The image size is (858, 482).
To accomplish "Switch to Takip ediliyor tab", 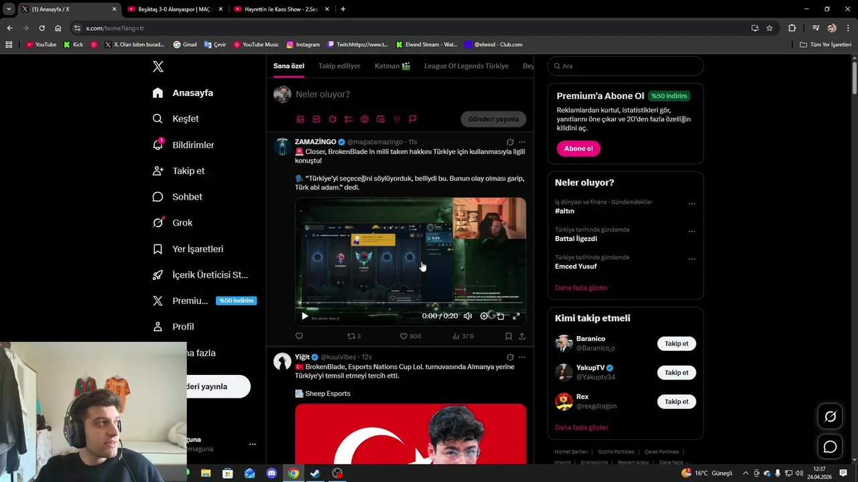I will (339, 66).
